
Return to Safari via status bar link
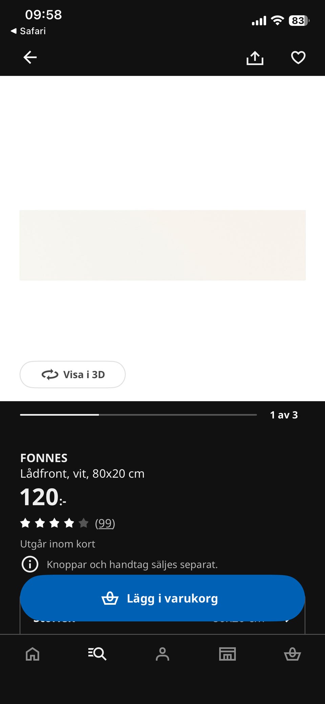pyautogui.click(x=28, y=31)
